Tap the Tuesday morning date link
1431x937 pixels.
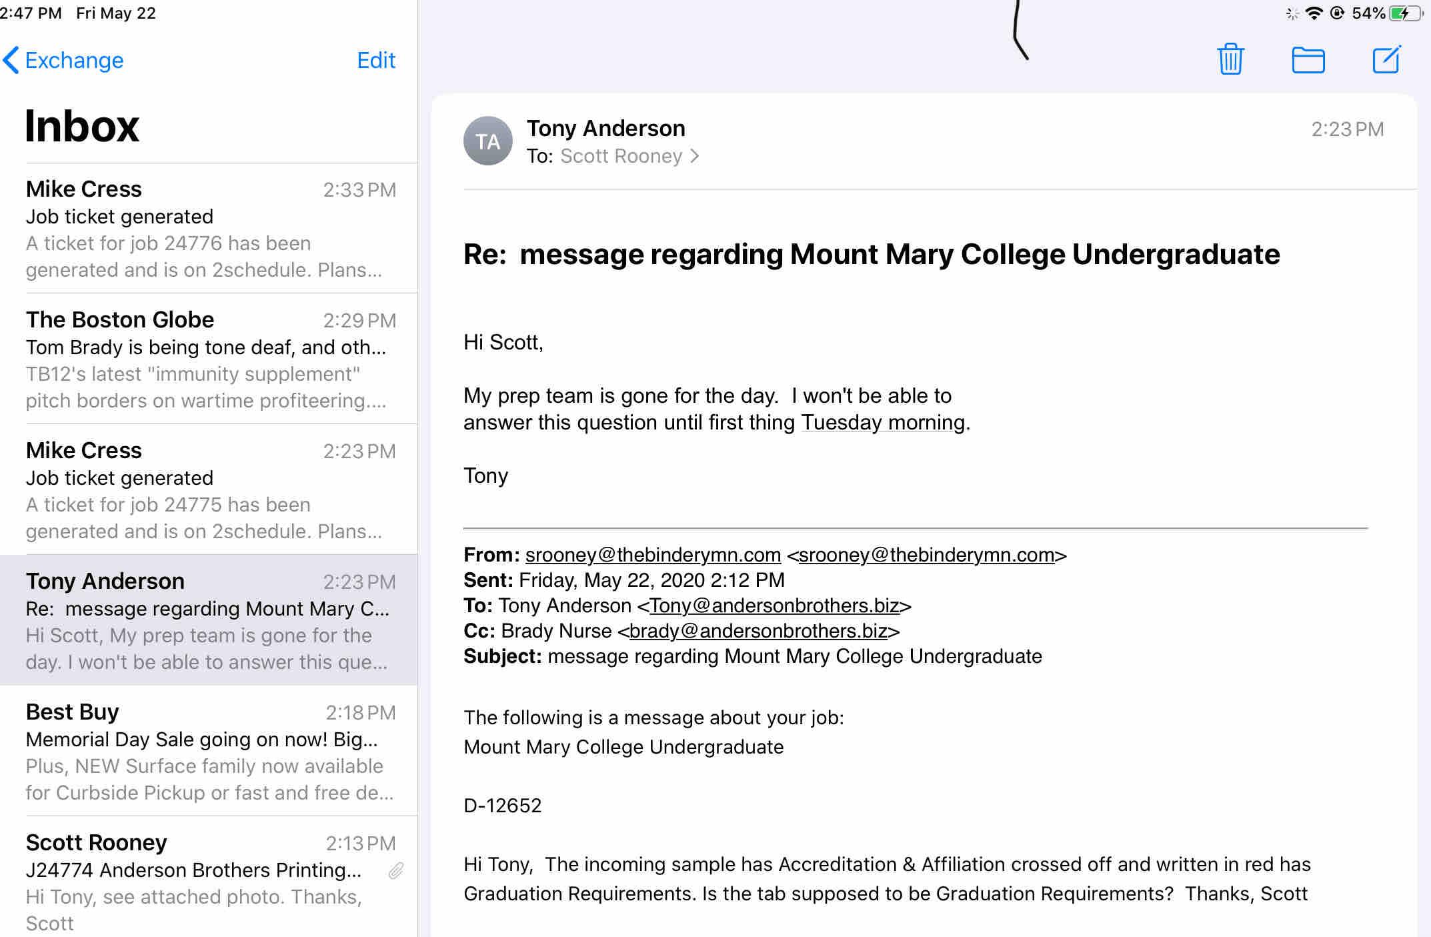click(883, 423)
